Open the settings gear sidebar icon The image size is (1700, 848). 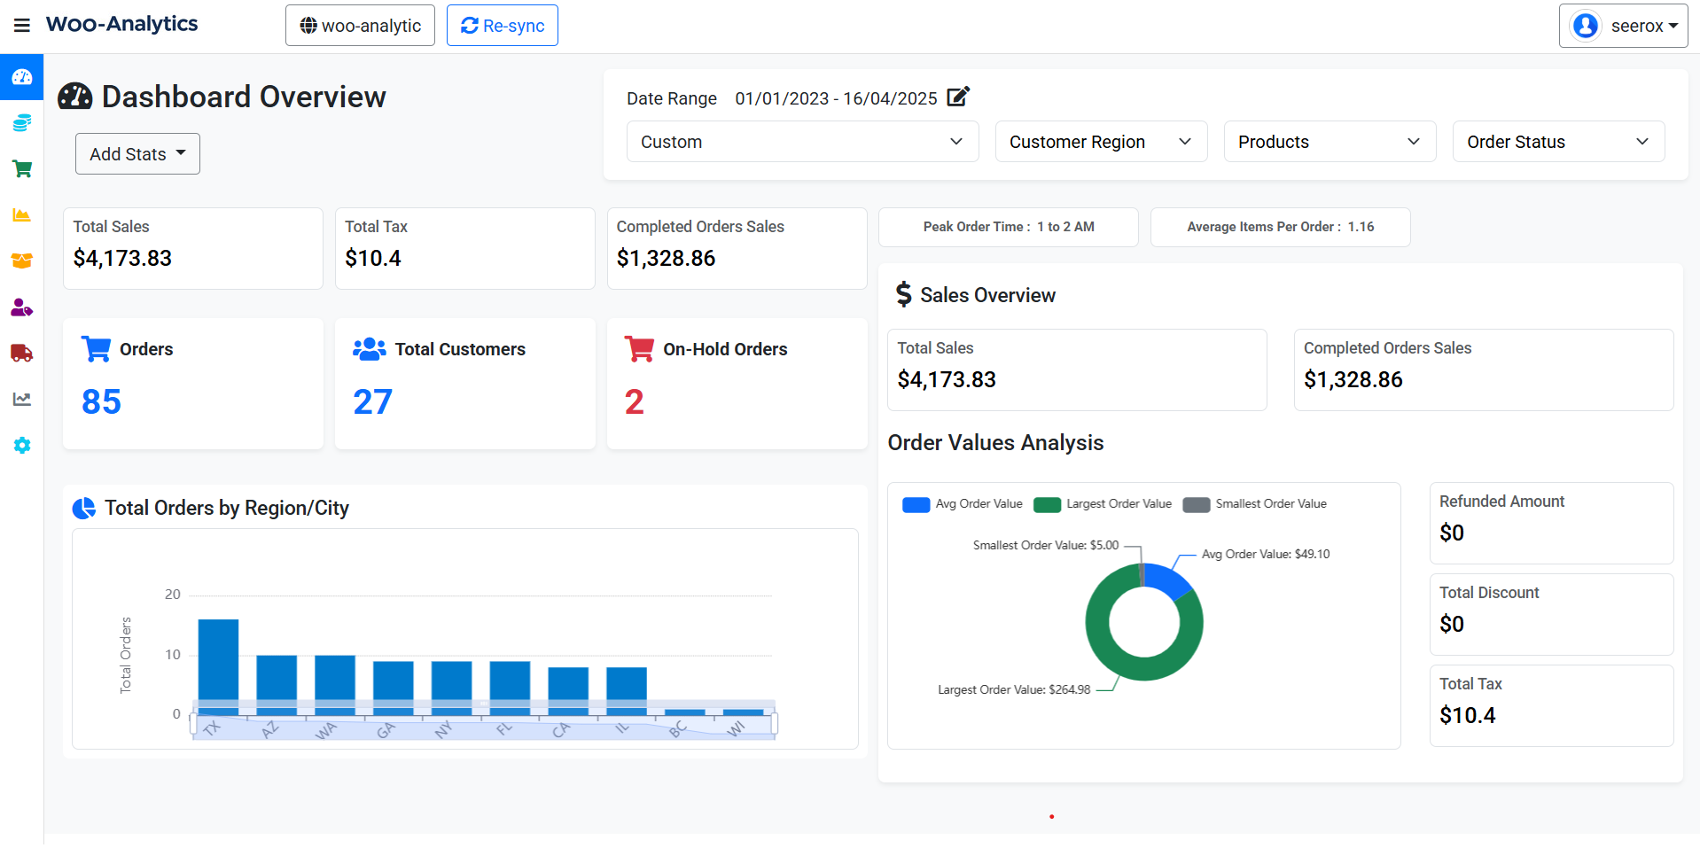[x=22, y=446]
